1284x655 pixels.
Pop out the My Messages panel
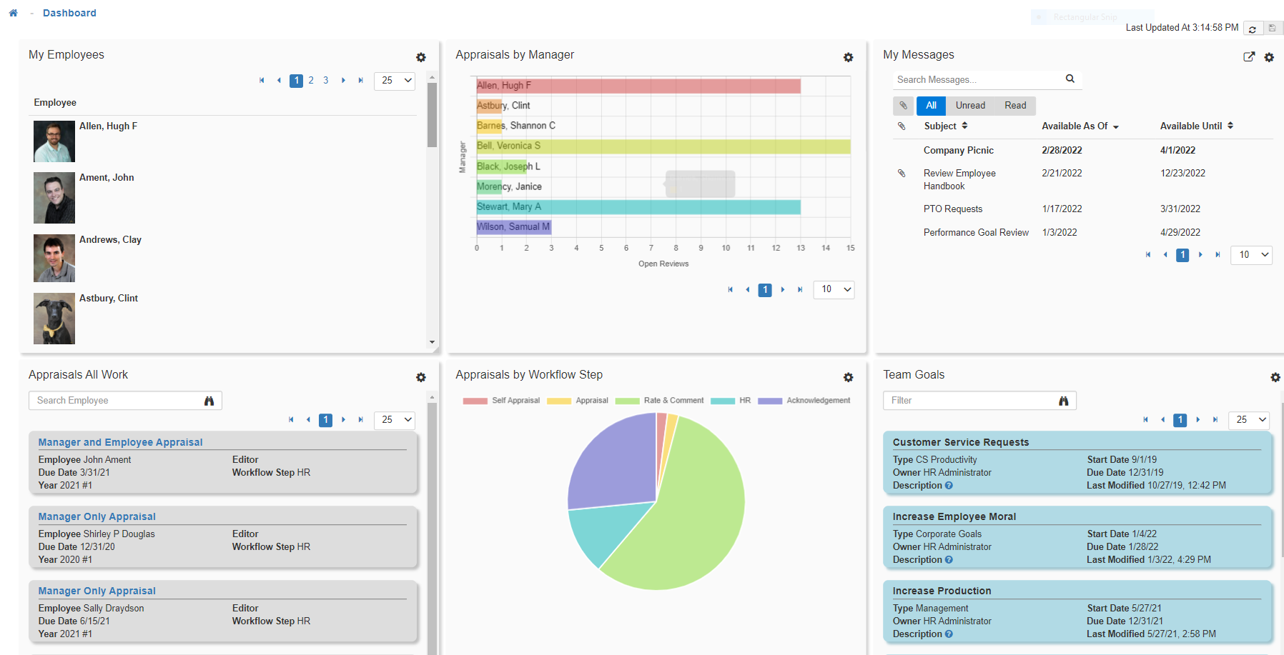point(1249,56)
